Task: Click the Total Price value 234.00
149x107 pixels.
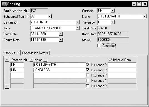Action: [x=104, y=28]
